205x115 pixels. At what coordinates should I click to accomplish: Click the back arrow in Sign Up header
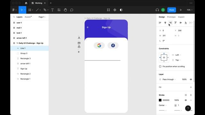88,27
